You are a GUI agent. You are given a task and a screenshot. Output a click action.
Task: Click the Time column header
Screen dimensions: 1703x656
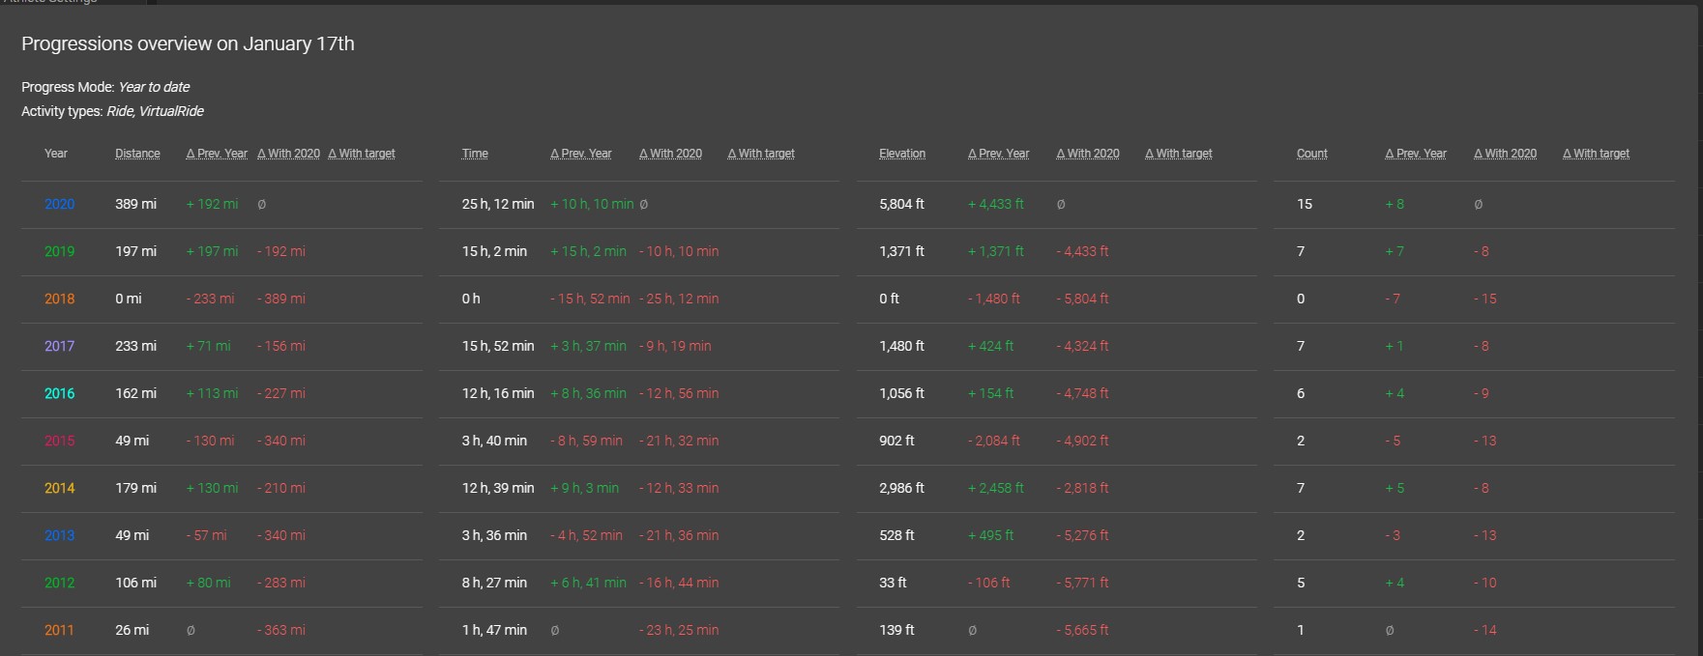tap(475, 154)
